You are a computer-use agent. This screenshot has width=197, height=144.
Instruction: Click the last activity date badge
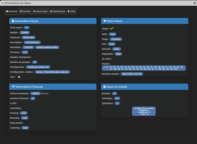tap(132, 74)
